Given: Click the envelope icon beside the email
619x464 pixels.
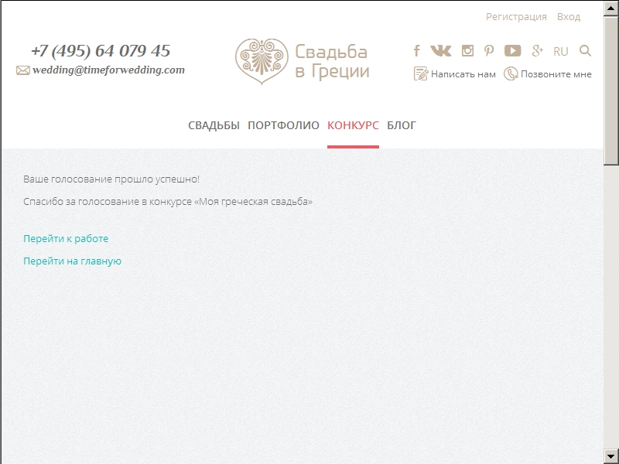Looking at the screenshot, I should tap(23, 70).
